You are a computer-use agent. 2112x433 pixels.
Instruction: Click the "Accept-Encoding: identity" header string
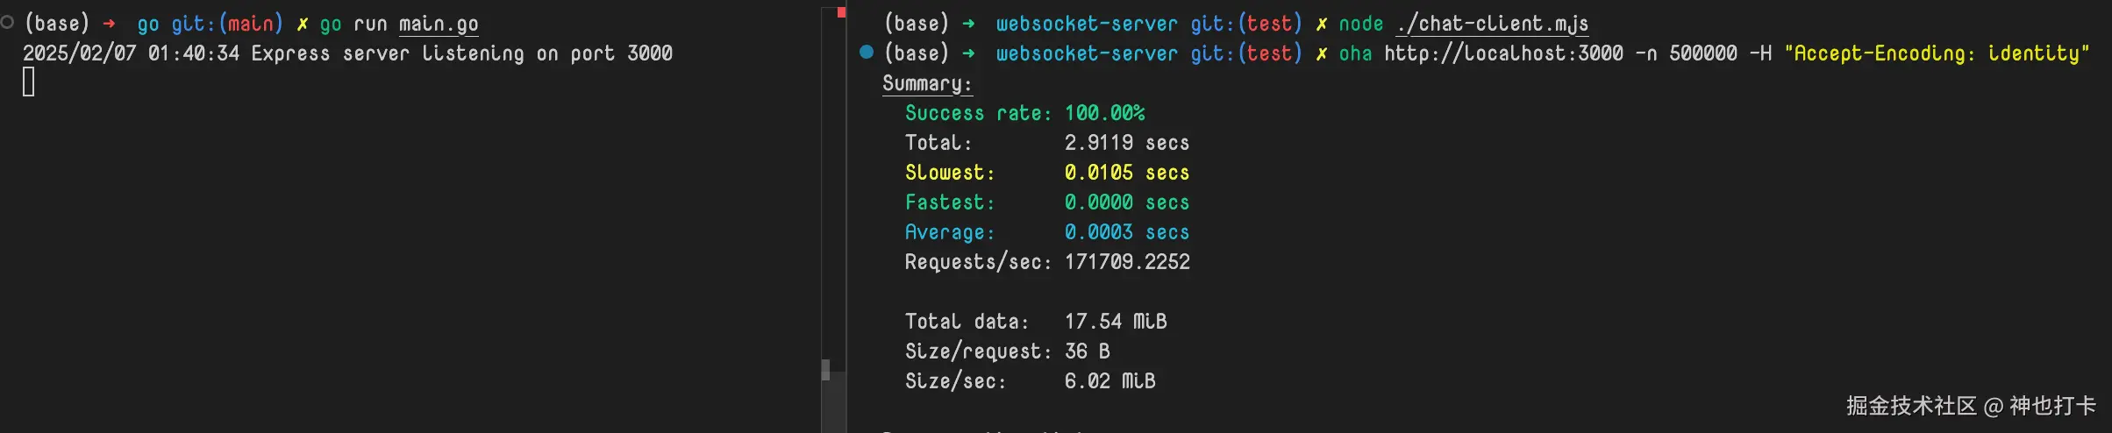point(1937,53)
